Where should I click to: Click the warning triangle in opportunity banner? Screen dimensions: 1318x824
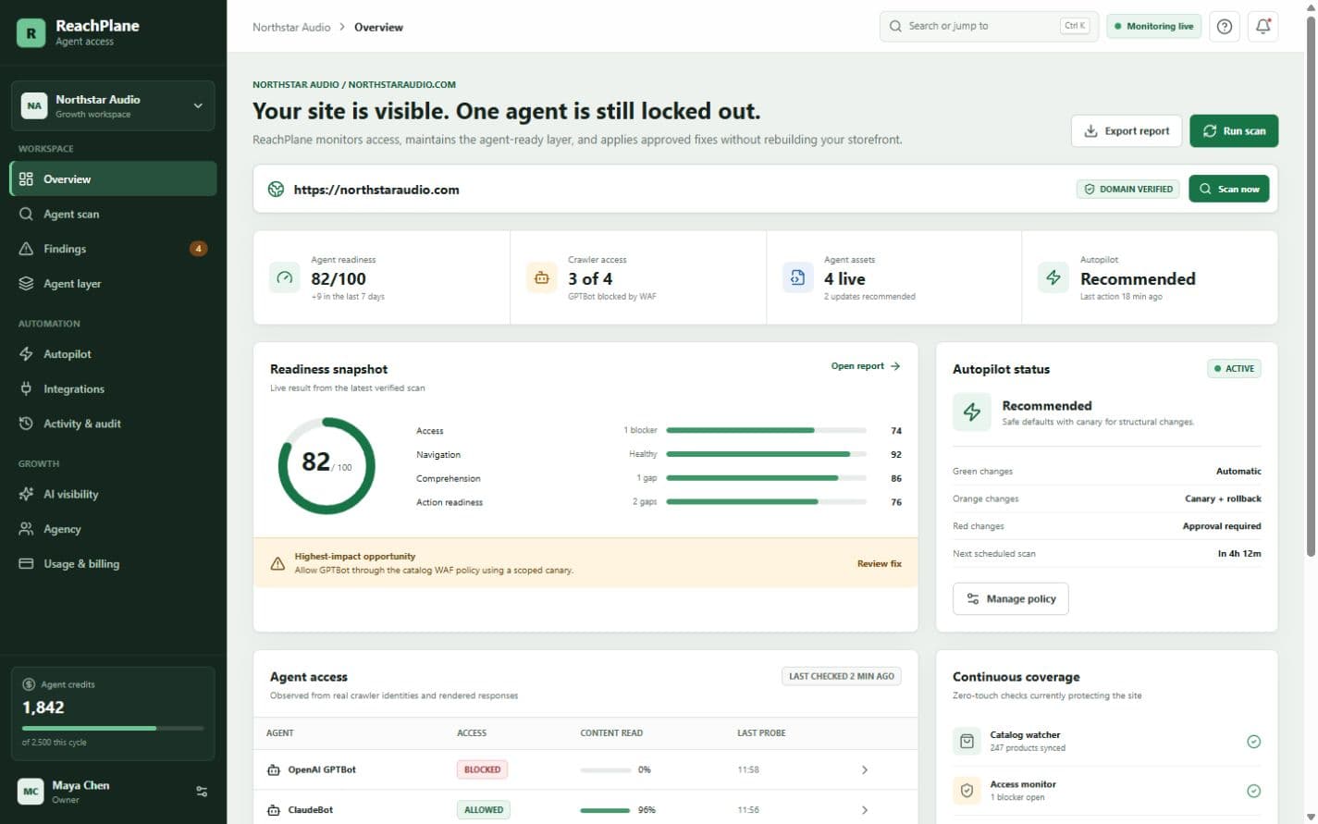tap(277, 563)
